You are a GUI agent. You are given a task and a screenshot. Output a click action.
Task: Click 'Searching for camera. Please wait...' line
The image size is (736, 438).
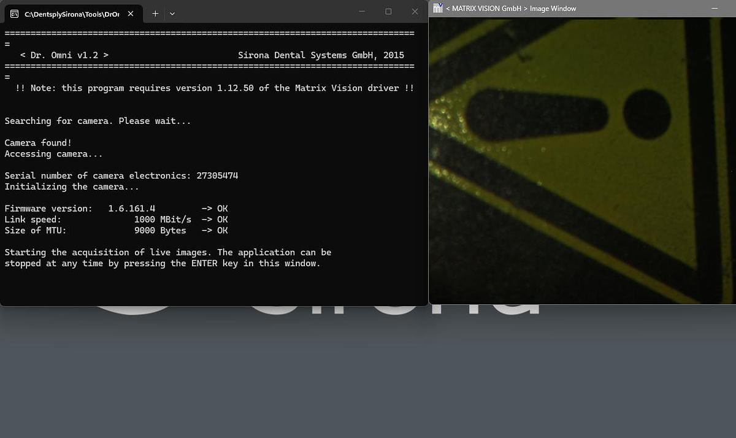tap(98, 121)
